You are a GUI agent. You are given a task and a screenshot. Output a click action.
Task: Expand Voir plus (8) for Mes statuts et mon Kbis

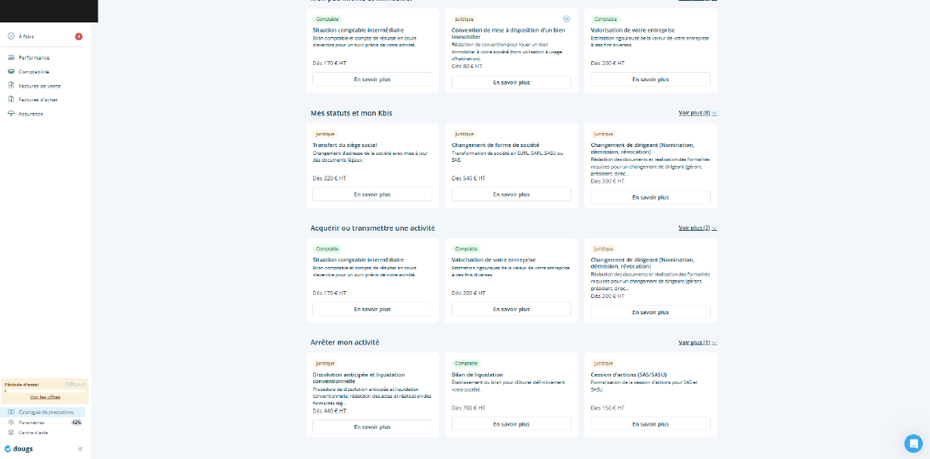pyautogui.click(x=697, y=113)
